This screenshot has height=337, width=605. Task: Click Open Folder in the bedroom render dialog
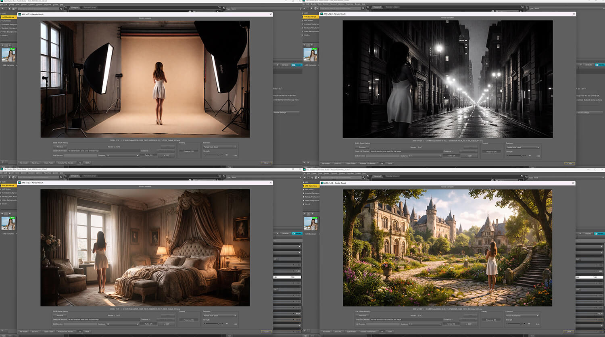[x=49, y=331]
